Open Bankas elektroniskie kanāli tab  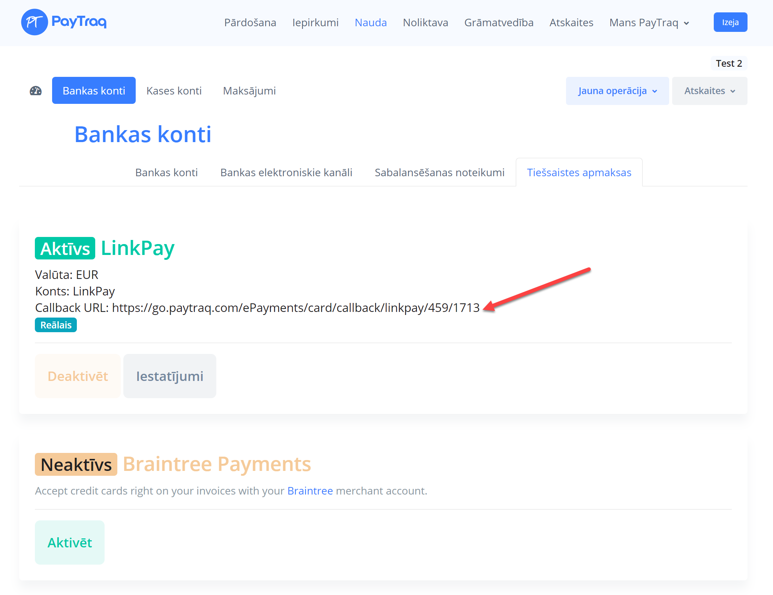tap(286, 172)
